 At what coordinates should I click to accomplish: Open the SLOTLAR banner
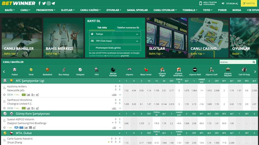click(x=167, y=37)
